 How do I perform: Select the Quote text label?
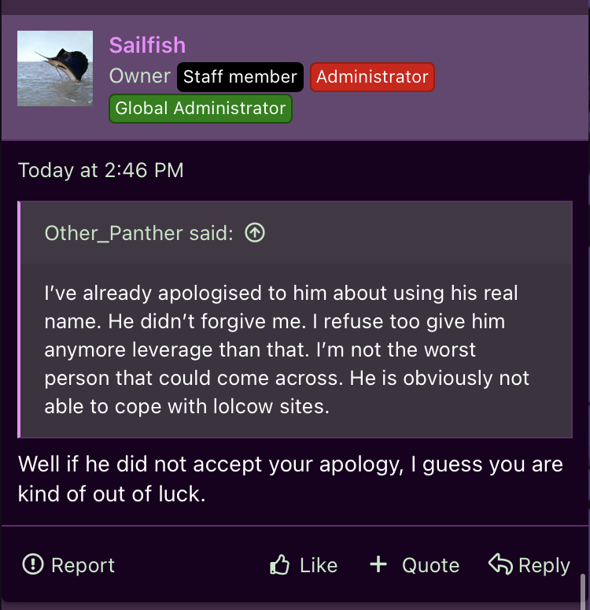coord(430,565)
